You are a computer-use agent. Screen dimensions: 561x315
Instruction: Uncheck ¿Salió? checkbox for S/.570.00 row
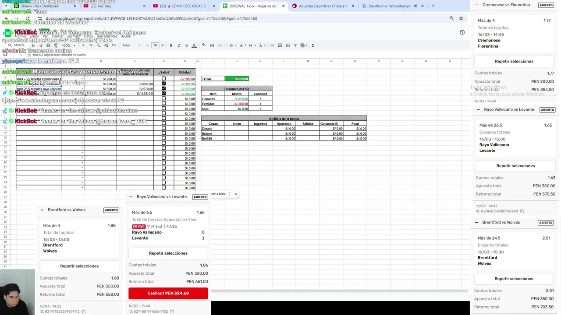(163, 88)
